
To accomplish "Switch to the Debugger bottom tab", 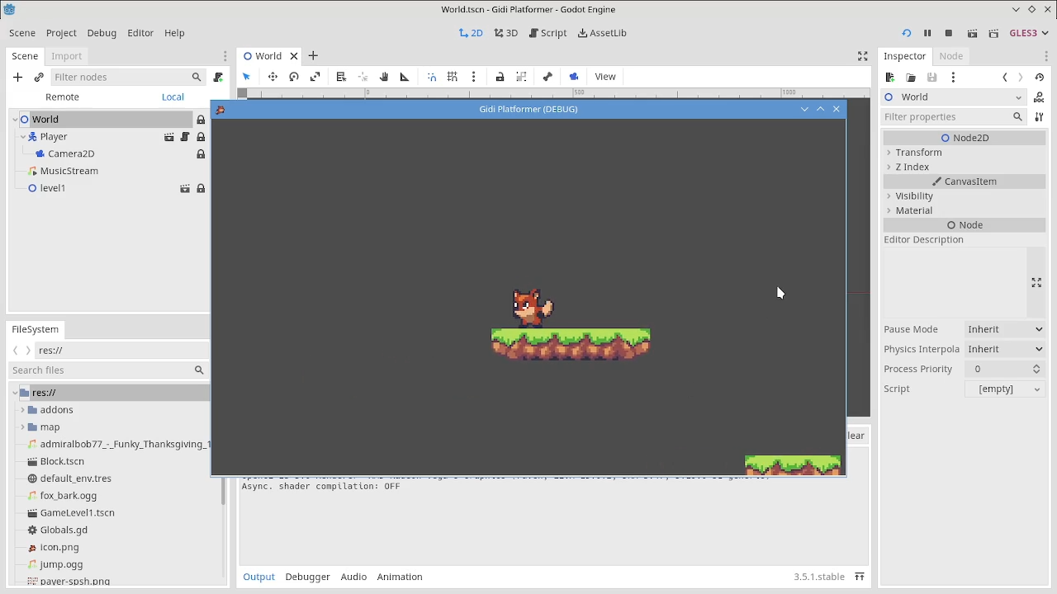I will tap(307, 577).
